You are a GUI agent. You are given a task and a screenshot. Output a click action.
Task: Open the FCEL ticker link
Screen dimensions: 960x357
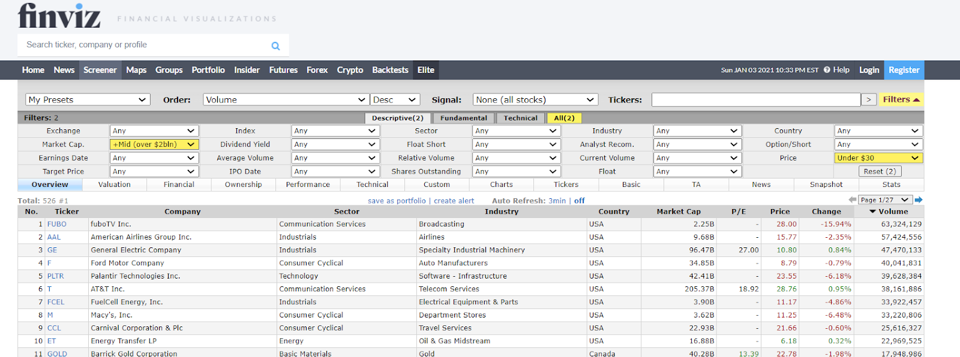point(56,302)
